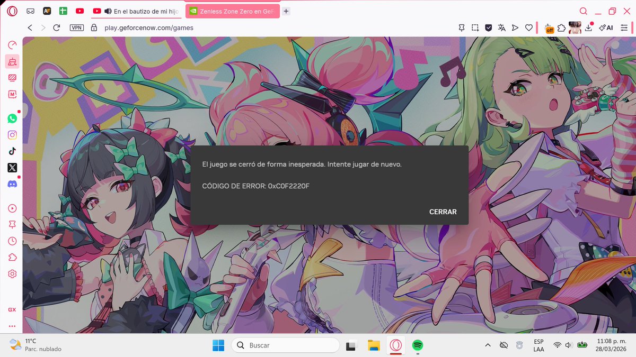Open File Explorer from the taskbar
Viewport: 636px width, 357px height.
(x=374, y=345)
